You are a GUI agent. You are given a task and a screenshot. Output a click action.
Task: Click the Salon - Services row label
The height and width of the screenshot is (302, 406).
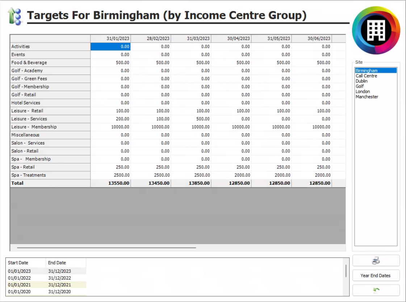pos(50,143)
